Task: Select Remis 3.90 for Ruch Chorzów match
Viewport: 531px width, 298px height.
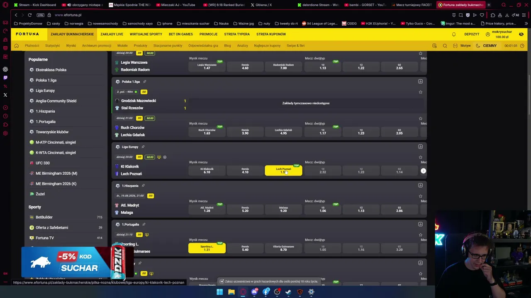Action: click(245, 132)
